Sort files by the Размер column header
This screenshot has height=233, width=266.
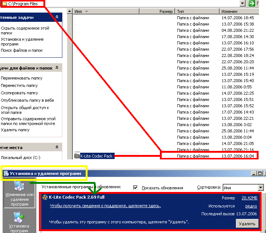tap(157, 11)
